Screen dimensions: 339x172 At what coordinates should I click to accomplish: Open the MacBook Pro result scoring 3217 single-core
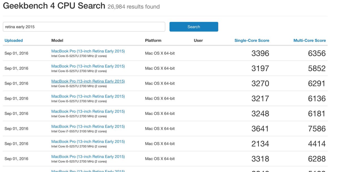tap(88, 96)
